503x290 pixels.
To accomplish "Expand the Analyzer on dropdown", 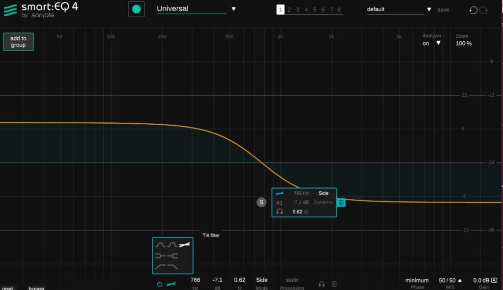I will coord(438,43).
